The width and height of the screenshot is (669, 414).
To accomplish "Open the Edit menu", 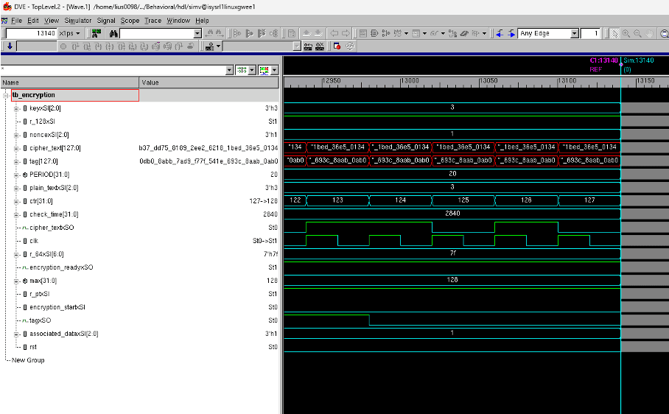I will 33,21.
